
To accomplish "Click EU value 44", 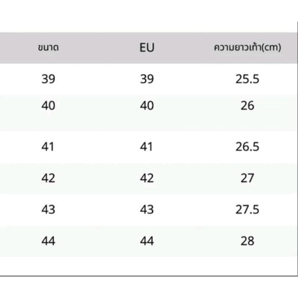I will tap(147, 241).
